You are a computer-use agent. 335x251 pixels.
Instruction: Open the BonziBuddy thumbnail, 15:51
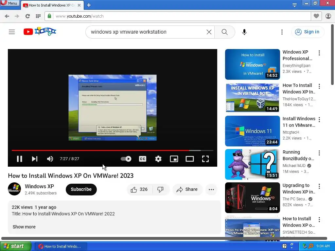pos(252,164)
